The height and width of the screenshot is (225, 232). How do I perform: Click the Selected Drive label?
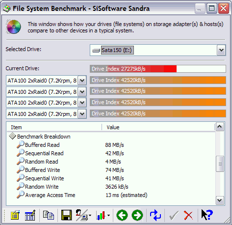tap(24, 49)
